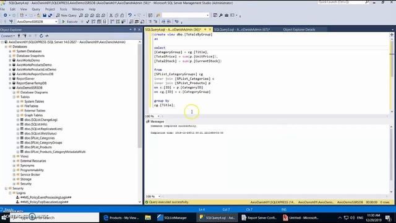This screenshot has height=223, width=396.
Task: Switch to Object Explorer Details tab
Action: [x=299, y=30]
